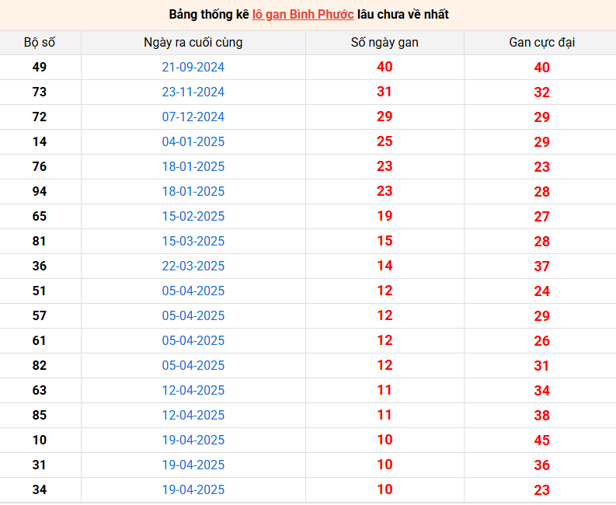Open the 22-03-2025 date for number 36
Image resolution: width=616 pixels, height=505 pixels.
193,266
